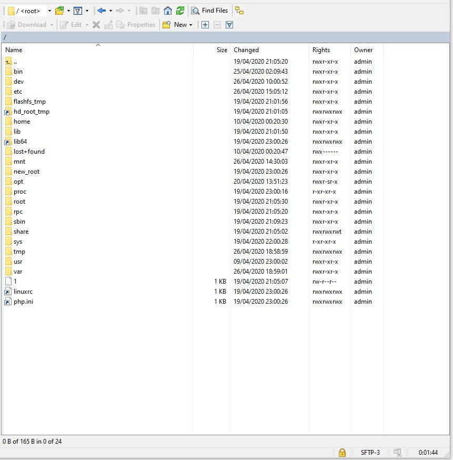Go to the home directory icon
The height and width of the screenshot is (460, 453).
click(x=168, y=11)
